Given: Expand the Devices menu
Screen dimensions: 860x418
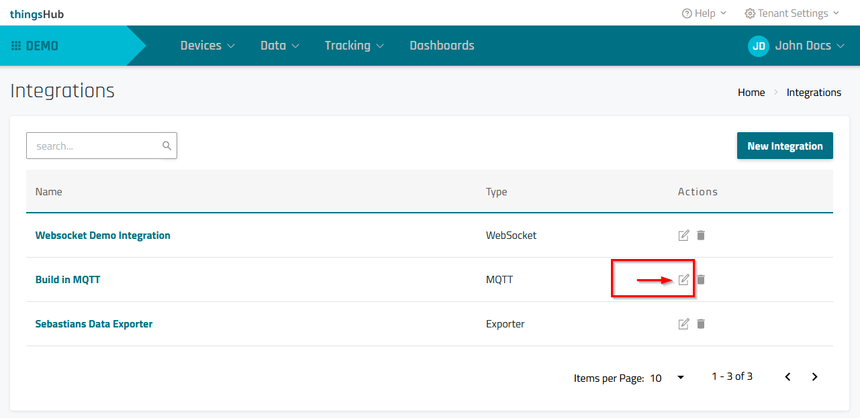Looking at the screenshot, I should [207, 46].
